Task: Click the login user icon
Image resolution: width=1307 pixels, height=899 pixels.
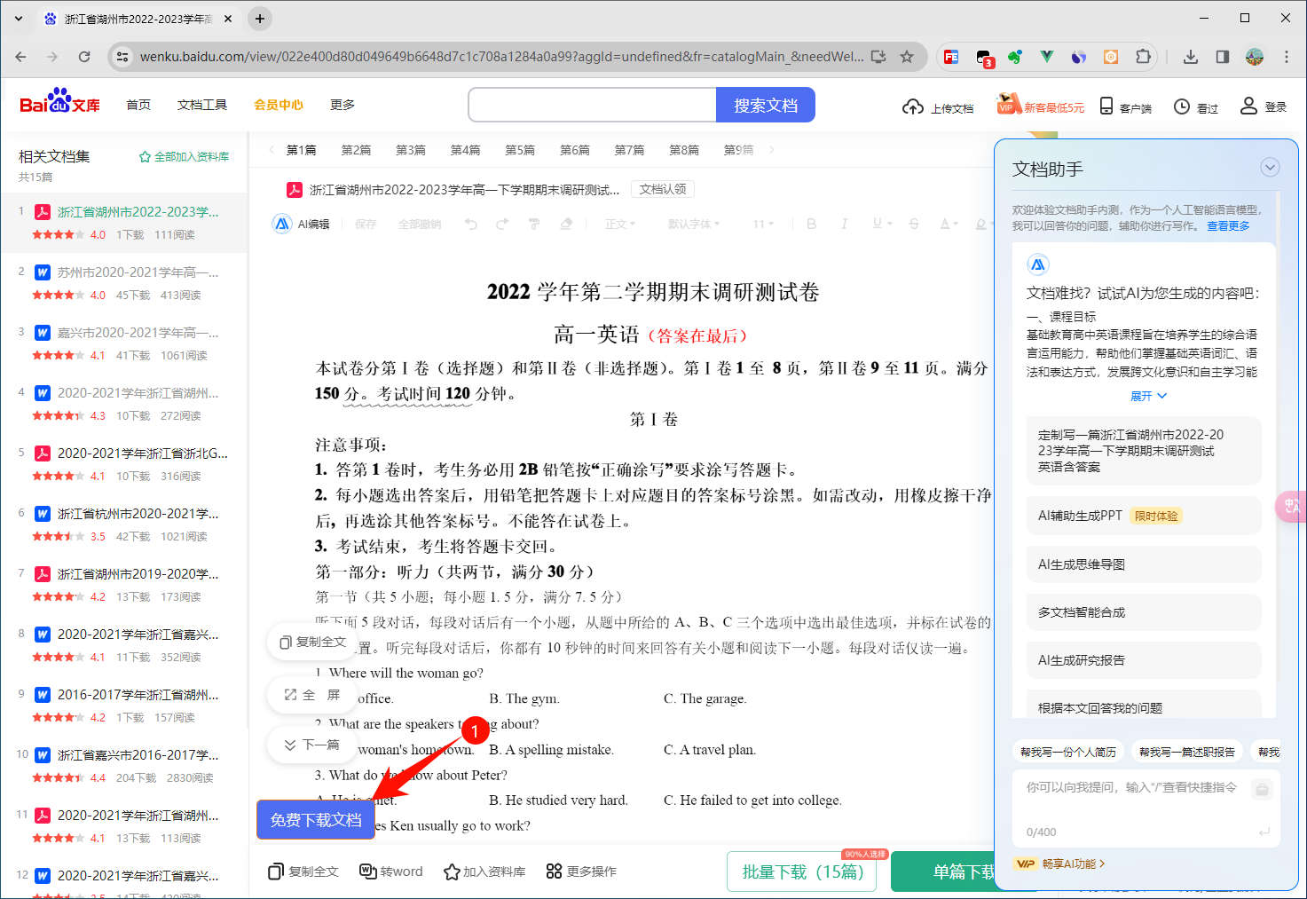Action: pyautogui.click(x=1248, y=106)
